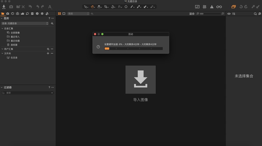Click the Undo arrow in the left toolbar
The image size is (262, 146).
point(38,7)
